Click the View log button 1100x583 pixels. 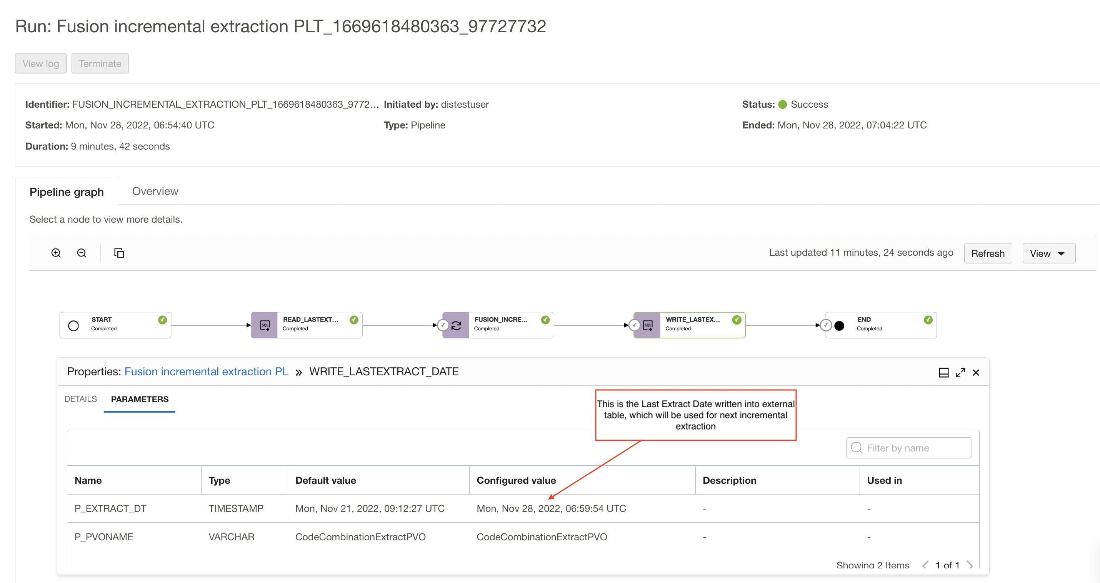[40, 63]
